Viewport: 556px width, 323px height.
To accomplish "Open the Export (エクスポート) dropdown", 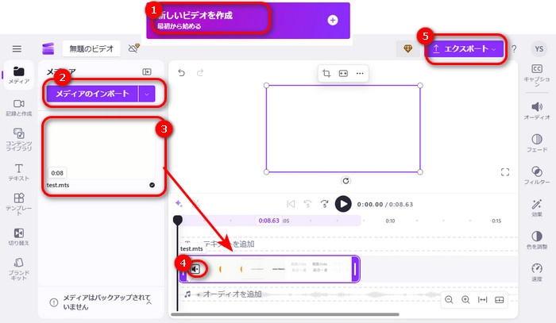I will click(465, 49).
